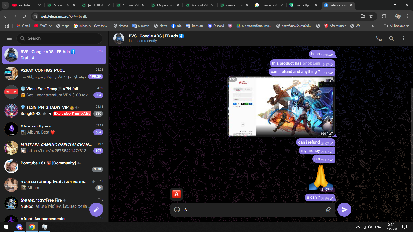
Task: Open the Obsidian Bypass chat
Action: 54,129
